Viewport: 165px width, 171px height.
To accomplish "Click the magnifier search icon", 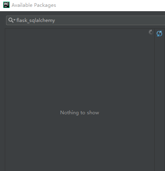I will (x=10, y=20).
